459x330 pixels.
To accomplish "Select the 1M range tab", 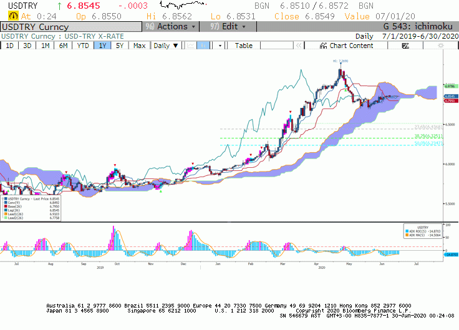I will click(x=45, y=46).
